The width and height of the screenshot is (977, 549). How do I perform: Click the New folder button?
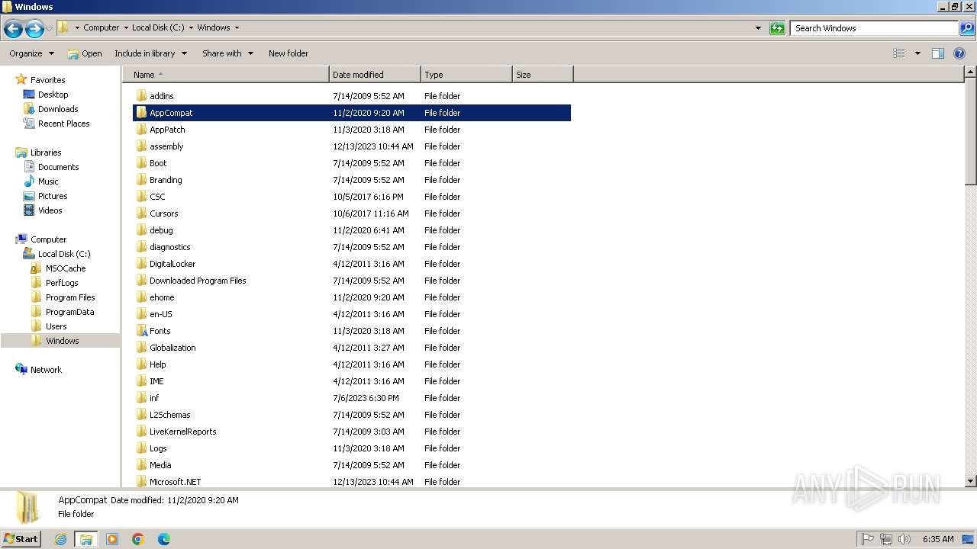[289, 53]
